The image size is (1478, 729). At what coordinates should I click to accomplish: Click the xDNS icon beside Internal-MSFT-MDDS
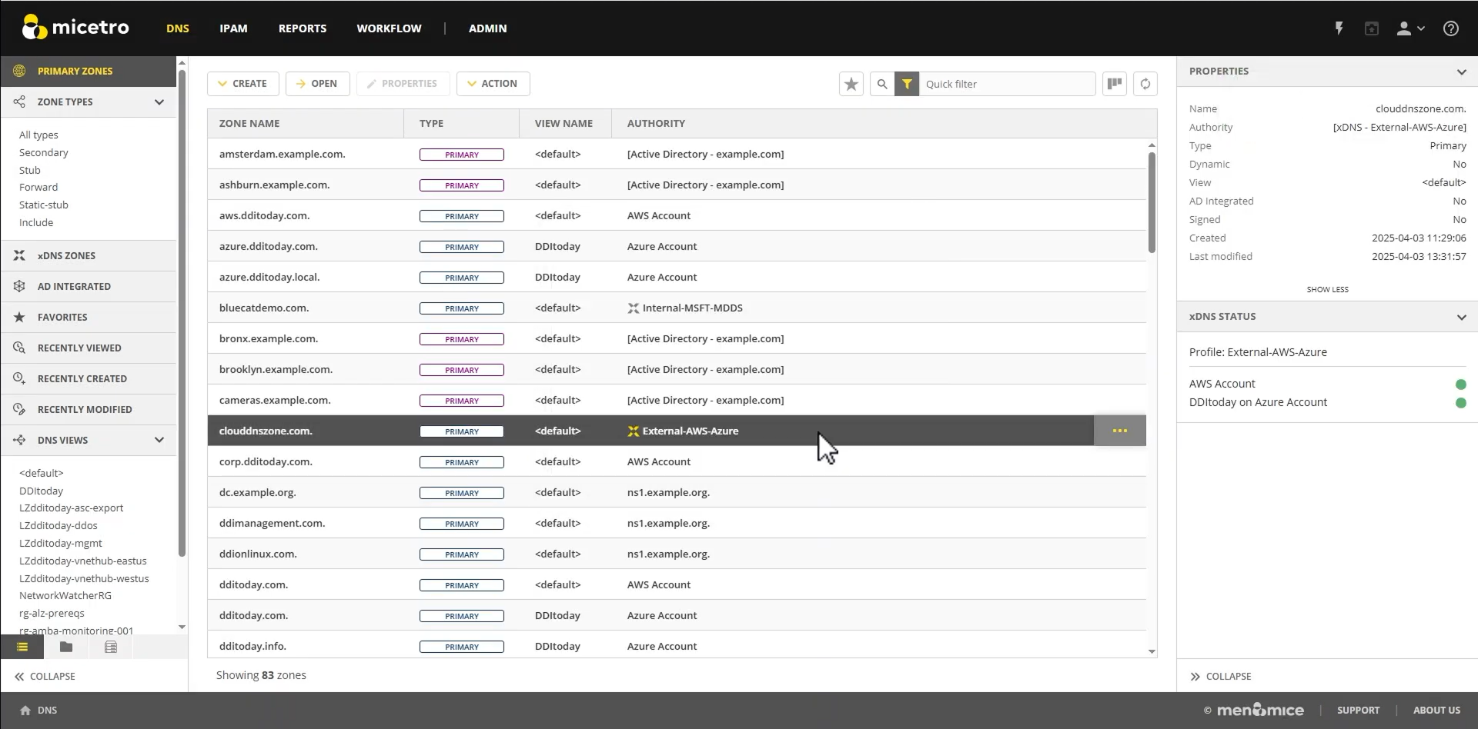[634, 308]
